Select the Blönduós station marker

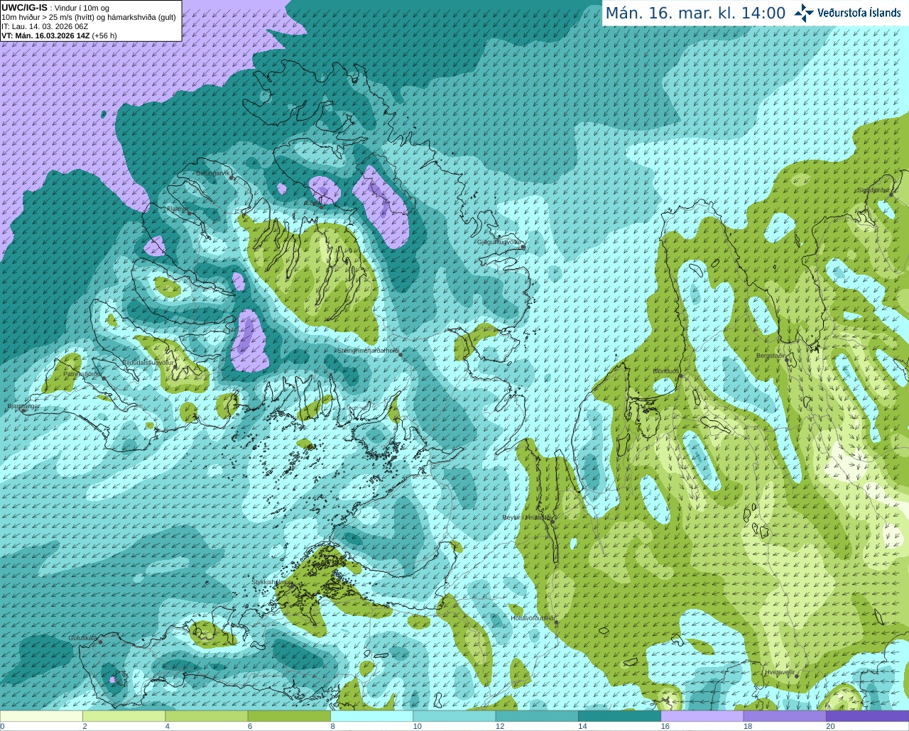point(680,376)
